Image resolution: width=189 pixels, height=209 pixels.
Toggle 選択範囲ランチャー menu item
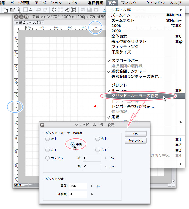pyautogui.click(x=145, y=71)
